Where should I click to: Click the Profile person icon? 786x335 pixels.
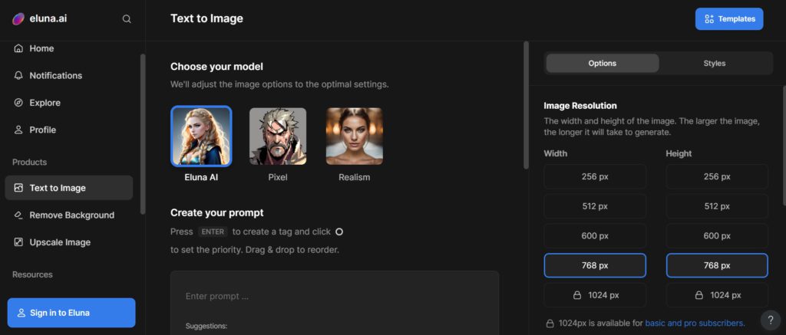[x=18, y=130]
